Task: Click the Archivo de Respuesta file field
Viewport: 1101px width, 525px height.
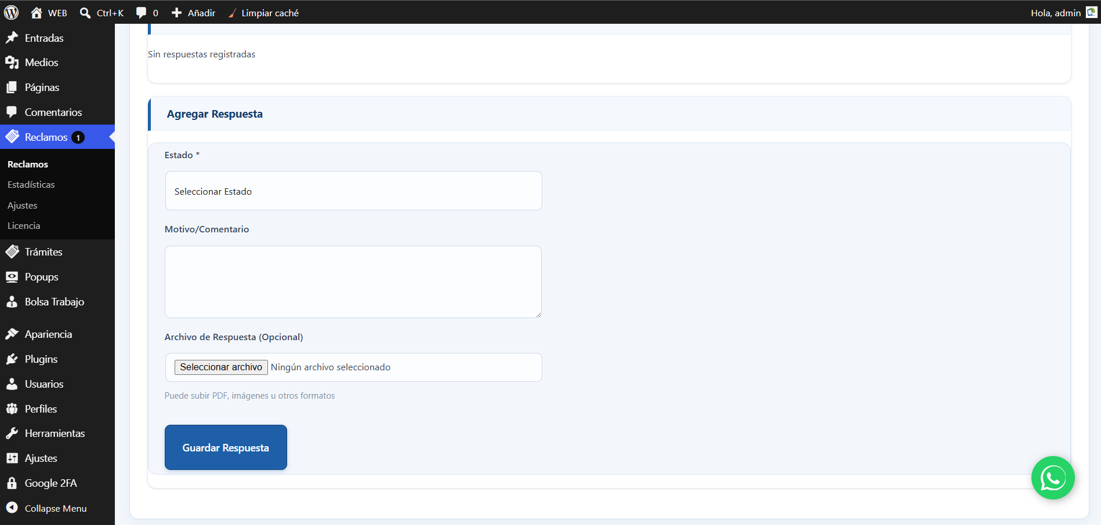Action: pyautogui.click(x=354, y=367)
